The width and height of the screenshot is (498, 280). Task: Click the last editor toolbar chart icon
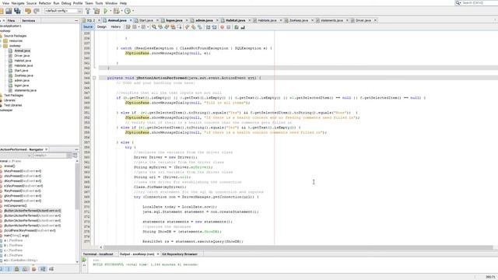pyautogui.click(x=243, y=27)
